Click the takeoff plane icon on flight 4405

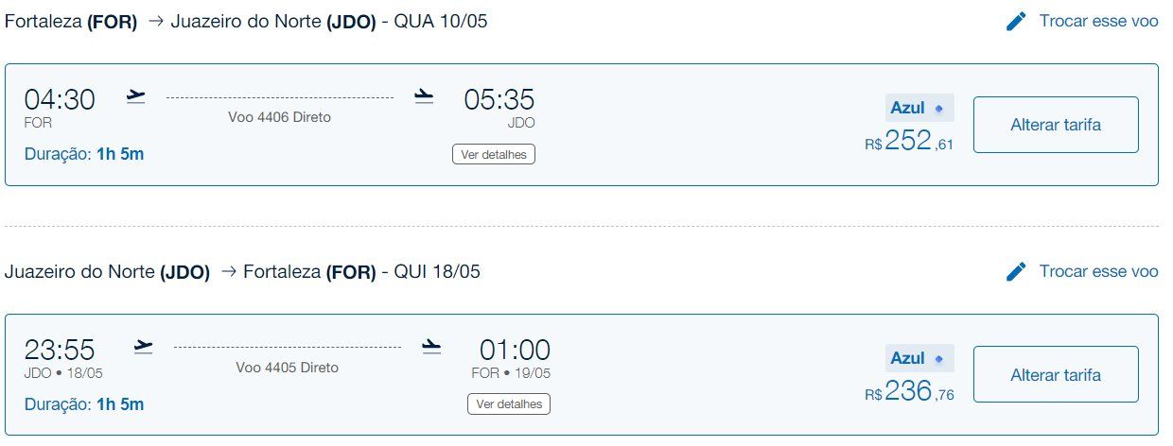coord(144,346)
